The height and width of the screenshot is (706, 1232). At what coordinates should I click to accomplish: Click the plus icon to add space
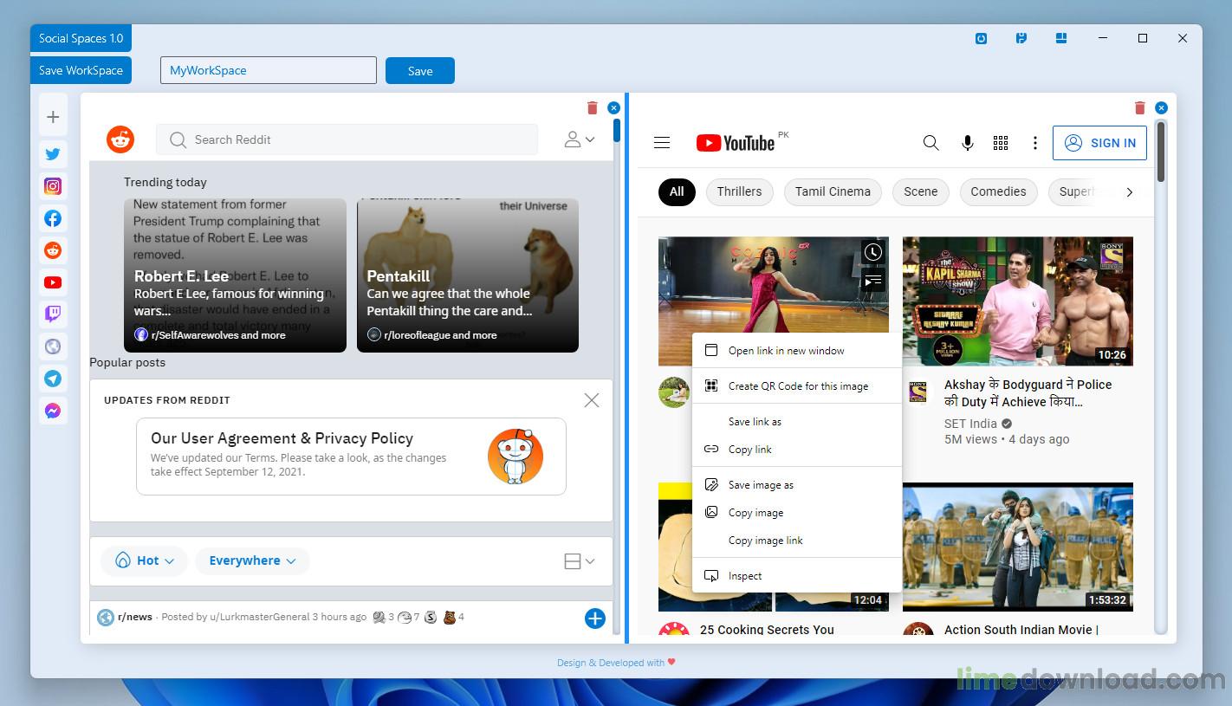(53, 117)
